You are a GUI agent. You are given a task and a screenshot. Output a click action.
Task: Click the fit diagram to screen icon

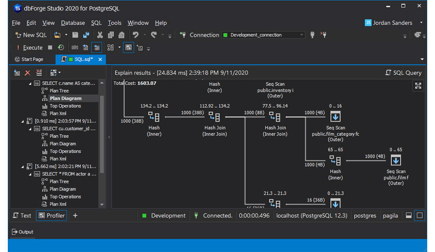418,86
